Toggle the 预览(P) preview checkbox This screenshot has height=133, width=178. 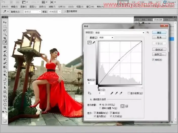[153, 60]
